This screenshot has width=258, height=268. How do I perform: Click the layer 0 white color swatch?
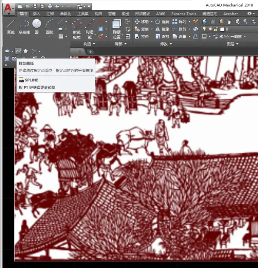click(x=222, y=29)
